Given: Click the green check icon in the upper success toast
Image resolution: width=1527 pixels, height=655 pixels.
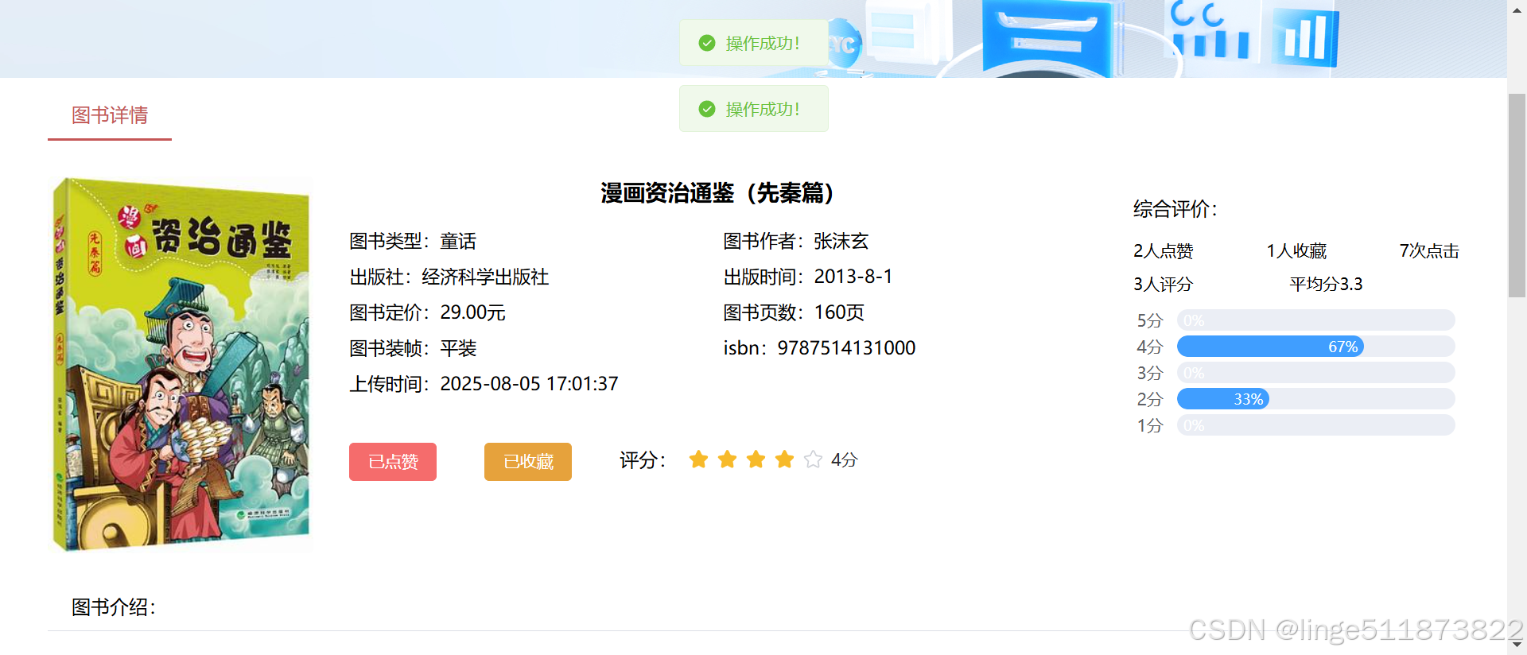Looking at the screenshot, I should coord(707,43).
